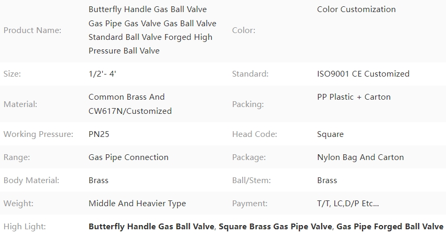Click the High Light label
This screenshot has height=234, width=446.
tap(25, 227)
